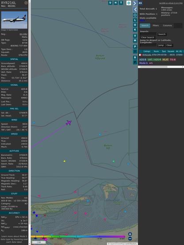Open the map layer switcher icon
184x245 pixels.
coord(129,3)
